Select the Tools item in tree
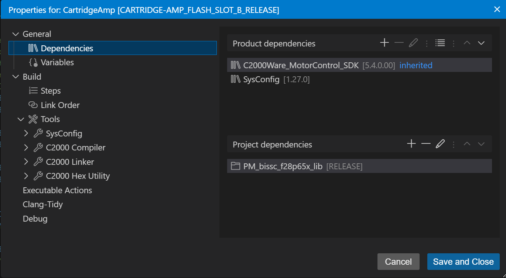Viewport: 506px width, 278px height. point(50,119)
